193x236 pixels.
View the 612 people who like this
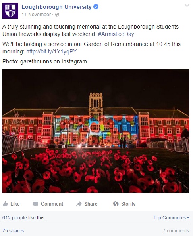coord(24,218)
